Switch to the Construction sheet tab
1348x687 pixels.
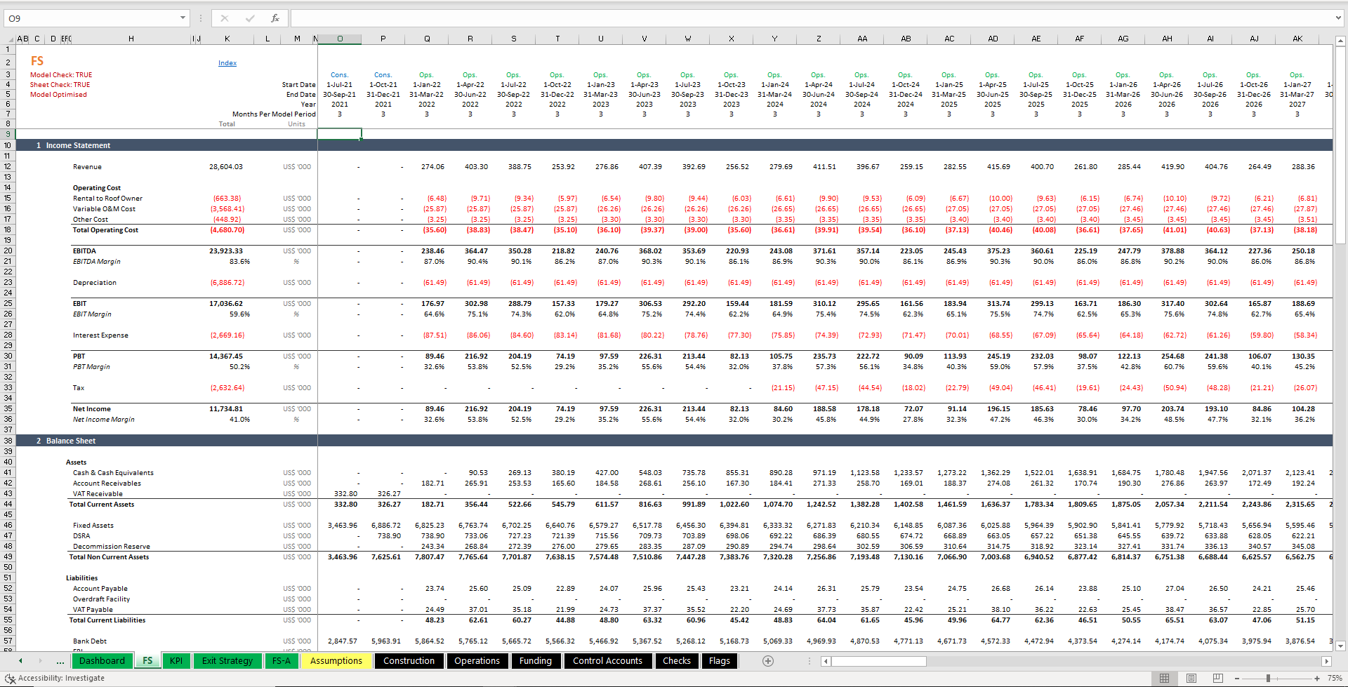coord(409,661)
